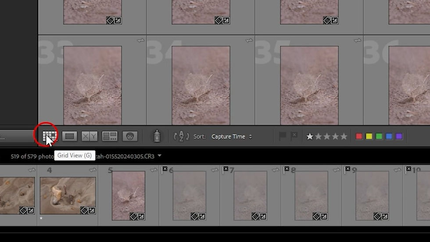The height and width of the screenshot is (242, 430).
Task: Click develop adjustments badge on filmstrip photo 5
Action: [x=141, y=217]
